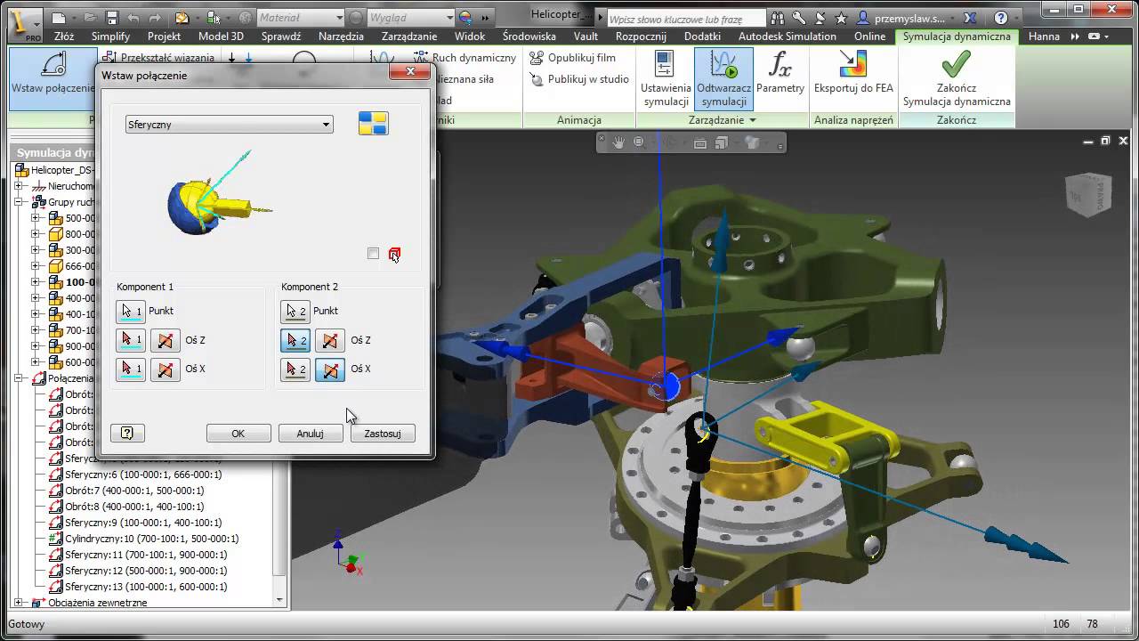Click OK in Wstaw połączenie dialog
The width and height of the screenshot is (1139, 641).
tap(238, 434)
